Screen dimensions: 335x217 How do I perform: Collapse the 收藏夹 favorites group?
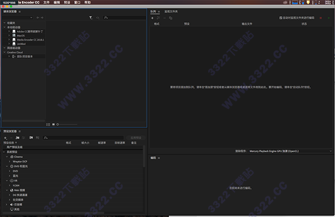click(4, 23)
